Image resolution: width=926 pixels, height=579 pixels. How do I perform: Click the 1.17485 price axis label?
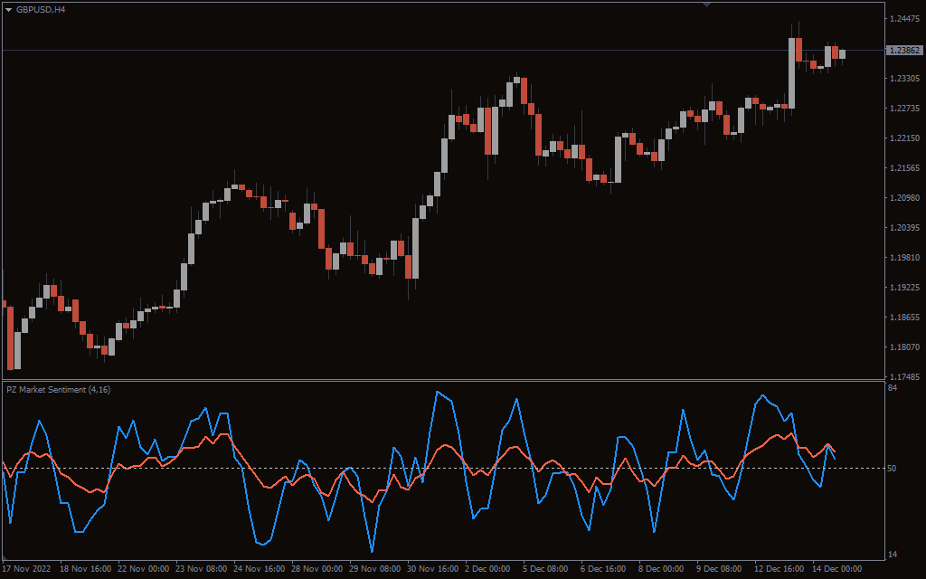point(904,377)
